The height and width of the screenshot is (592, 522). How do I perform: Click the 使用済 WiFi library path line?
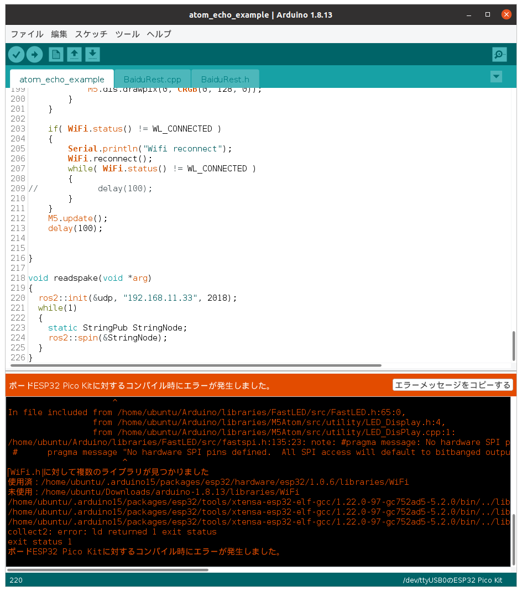[x=208, y=482]
